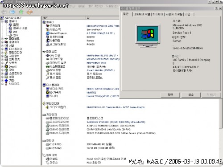This screenshot has height=167, width=223.
Task: Select 요약 in the left tree
Action: (x=16, y=24)
